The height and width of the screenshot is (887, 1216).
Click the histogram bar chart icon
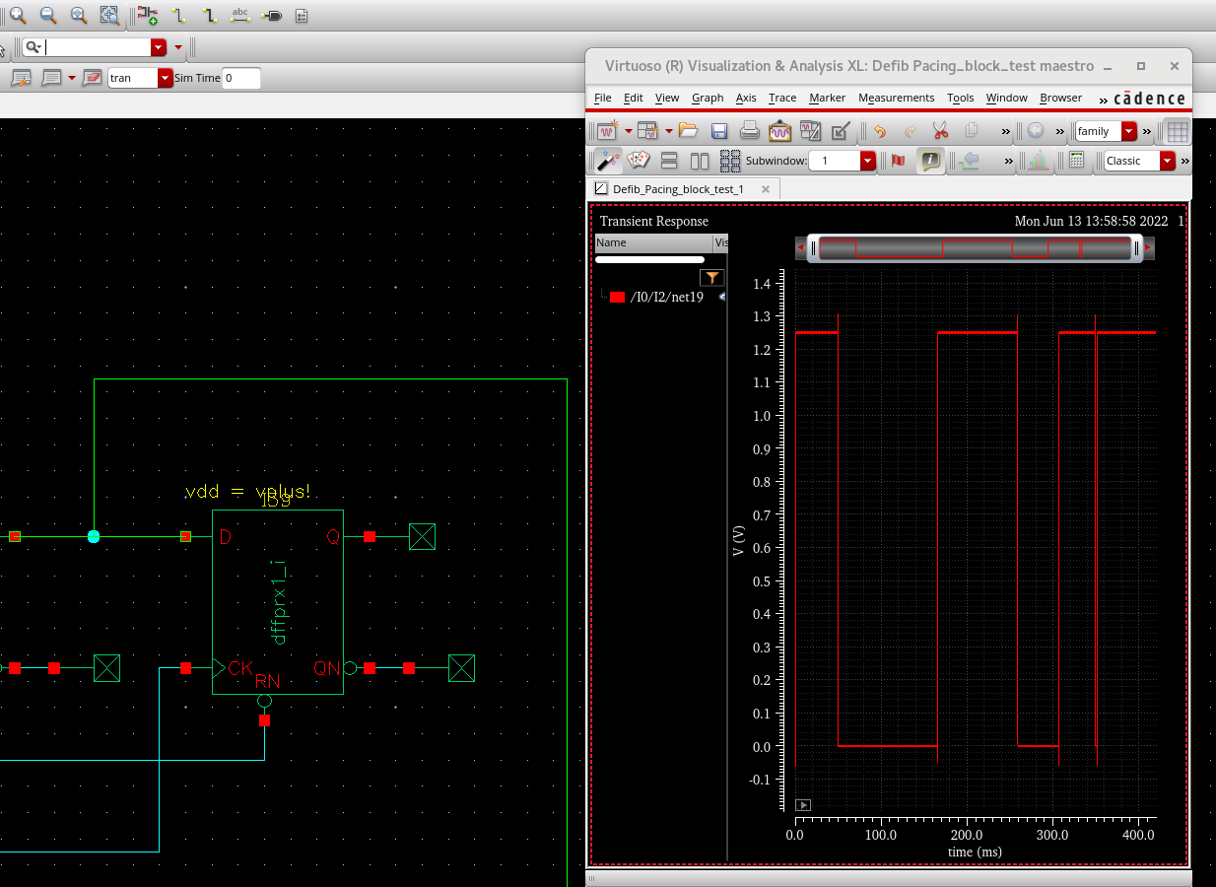(1039, 161)
